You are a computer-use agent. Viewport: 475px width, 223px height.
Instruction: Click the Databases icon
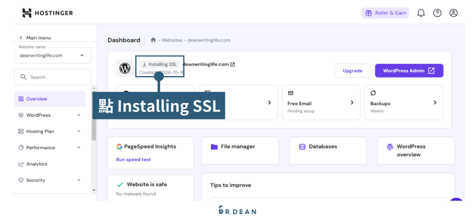click(x=302, y=146)
